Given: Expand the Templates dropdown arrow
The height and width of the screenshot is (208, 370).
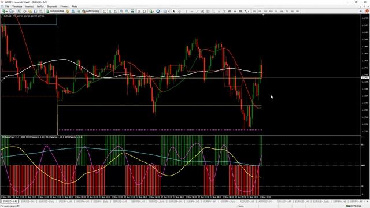Looking at the screenshot, I should point(168,11).
